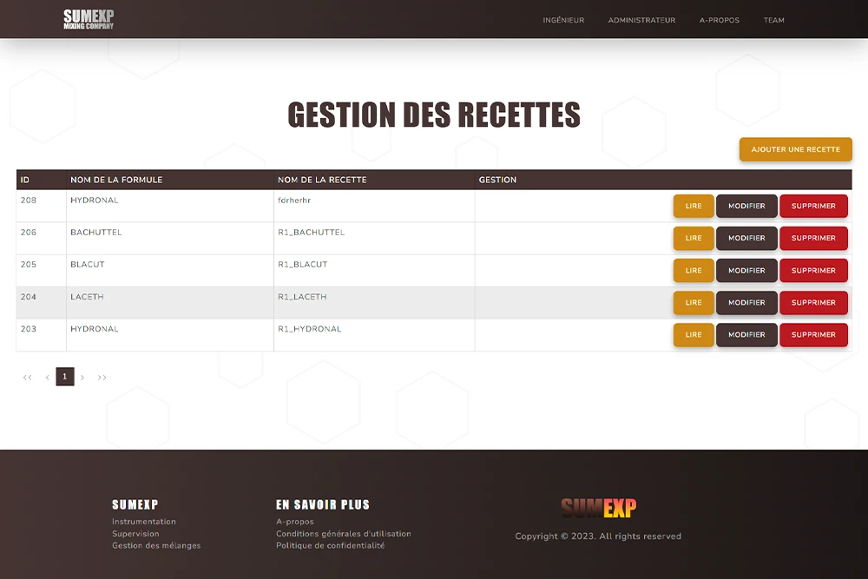Click Lire for recipe 208

pos(694,206)
